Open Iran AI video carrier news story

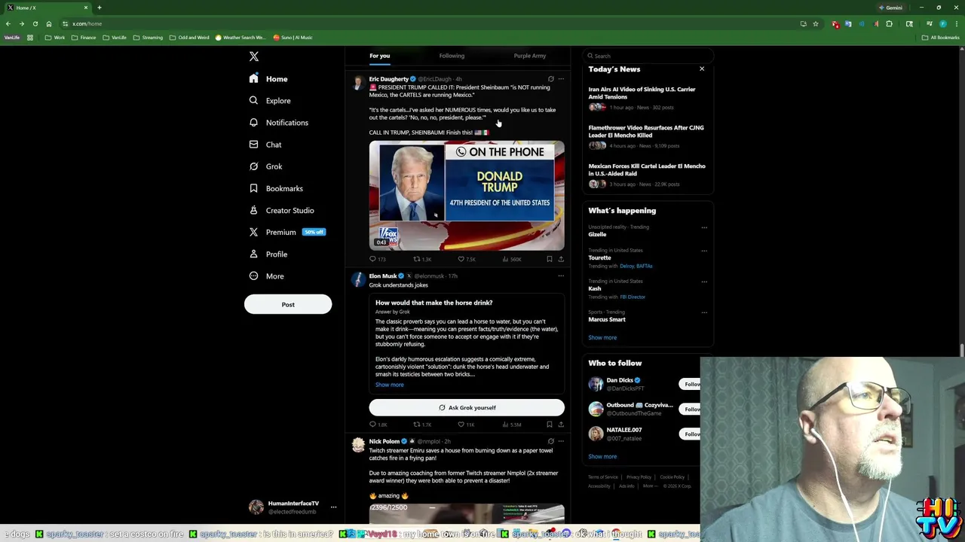click(x=642, y=93)
